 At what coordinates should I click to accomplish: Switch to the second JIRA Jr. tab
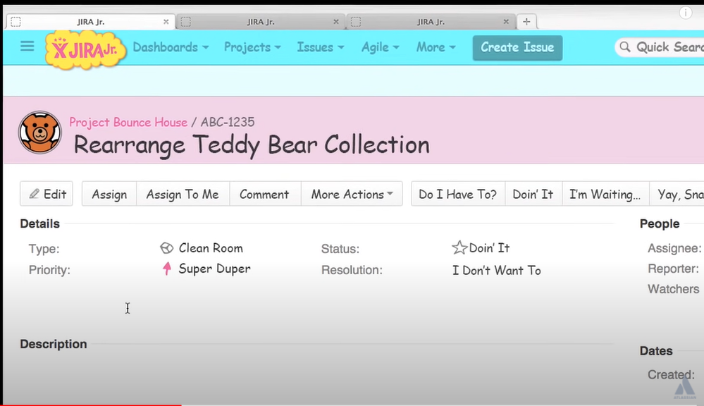(261, 22)
